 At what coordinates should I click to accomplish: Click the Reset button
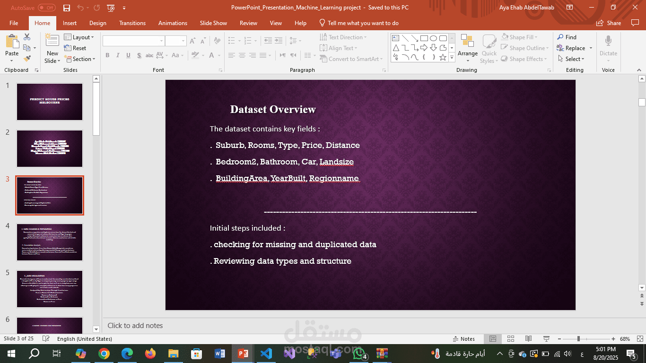click(75, 48)
